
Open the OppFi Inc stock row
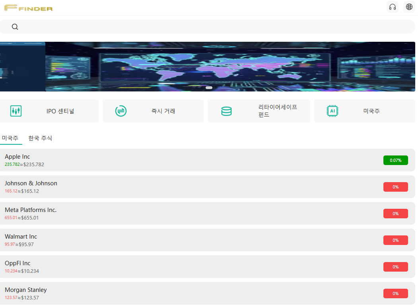click(x=207, y=267)
